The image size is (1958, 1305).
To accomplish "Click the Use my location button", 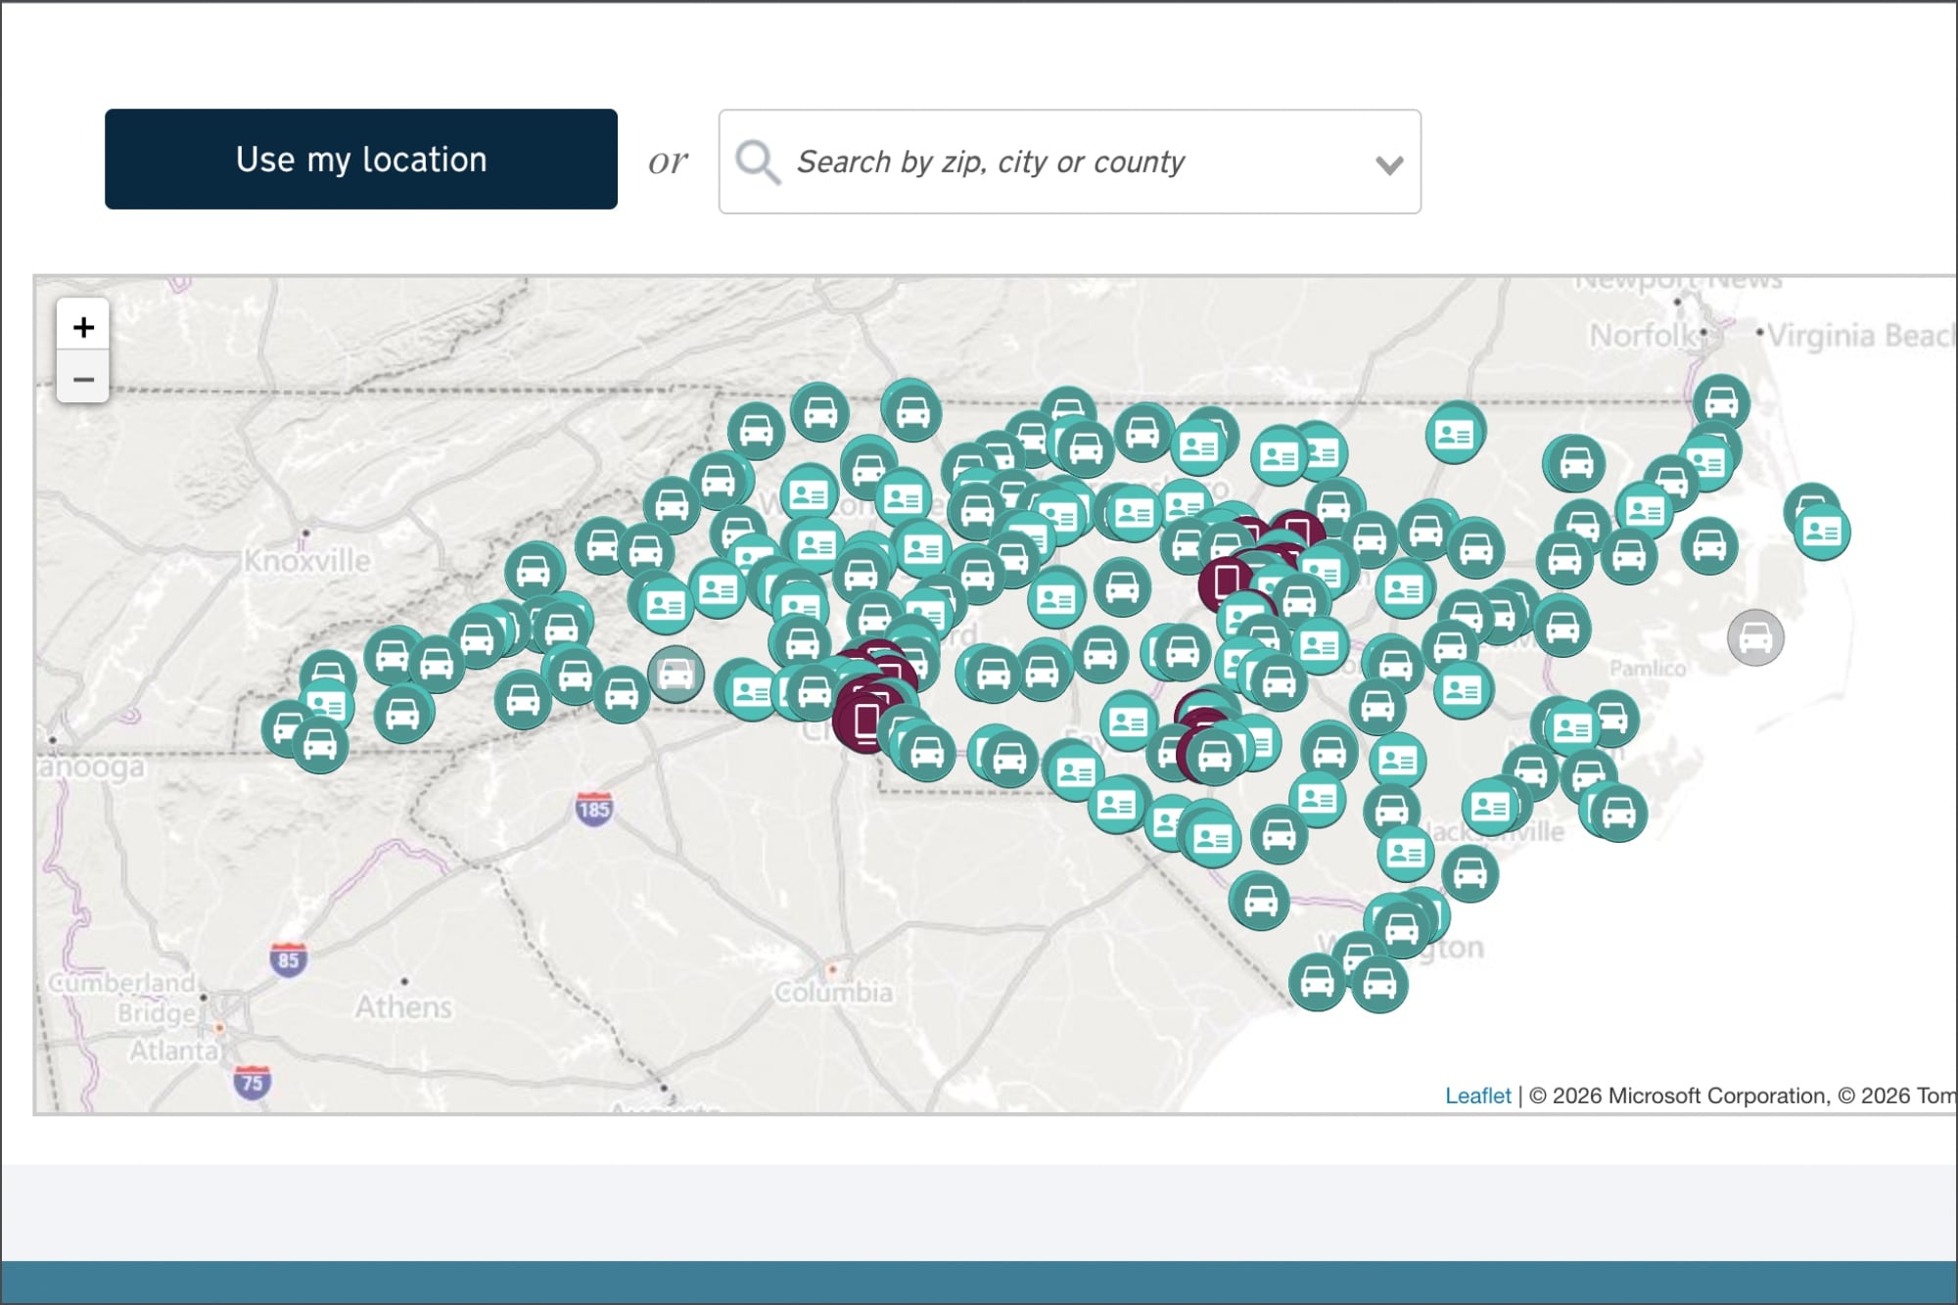I will (x=360, y=159).
